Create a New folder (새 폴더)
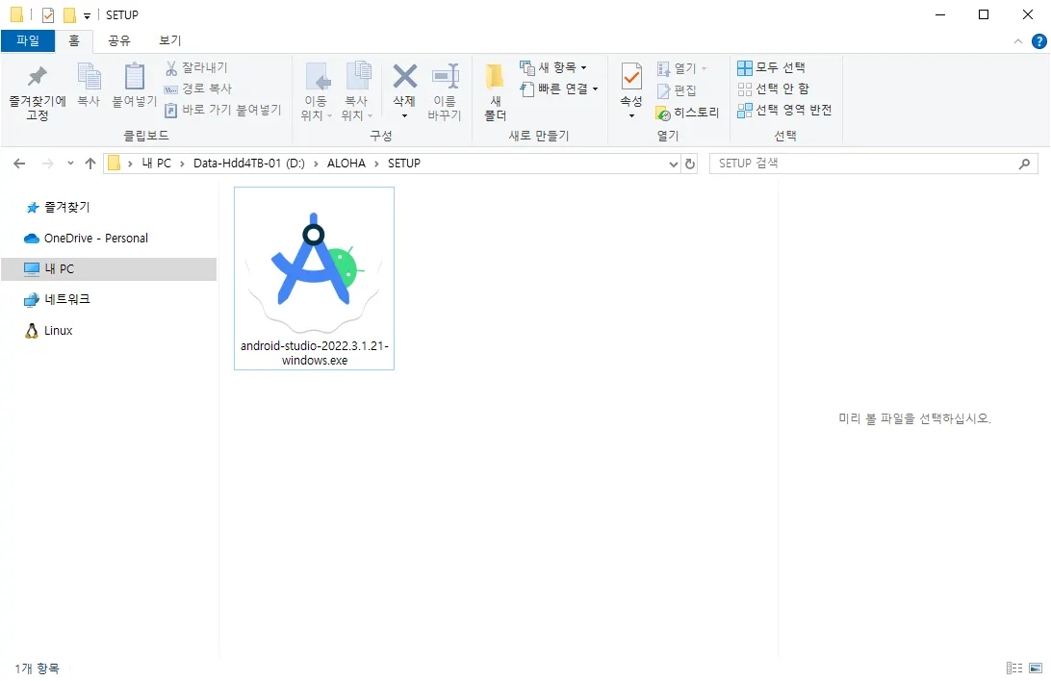This screenshot has width=1051, height=681. tap(496, 91)
